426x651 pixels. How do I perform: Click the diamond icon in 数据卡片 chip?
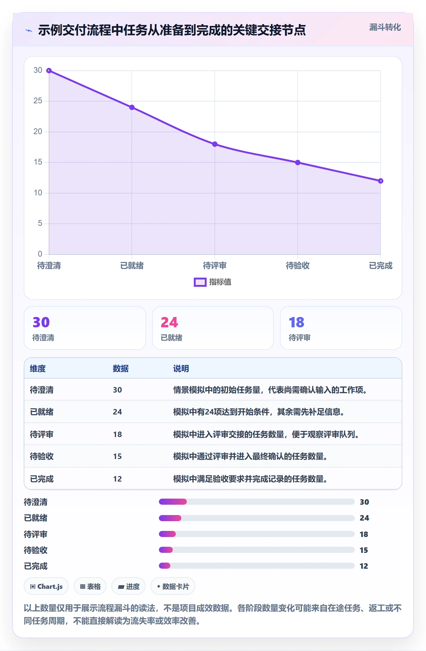(159, 586)
